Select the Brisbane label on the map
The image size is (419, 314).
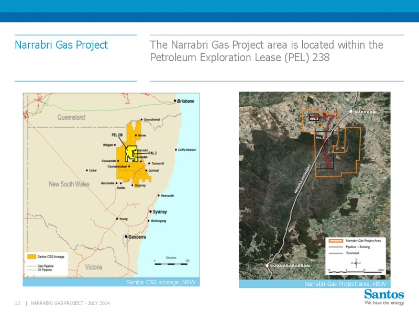185,101
